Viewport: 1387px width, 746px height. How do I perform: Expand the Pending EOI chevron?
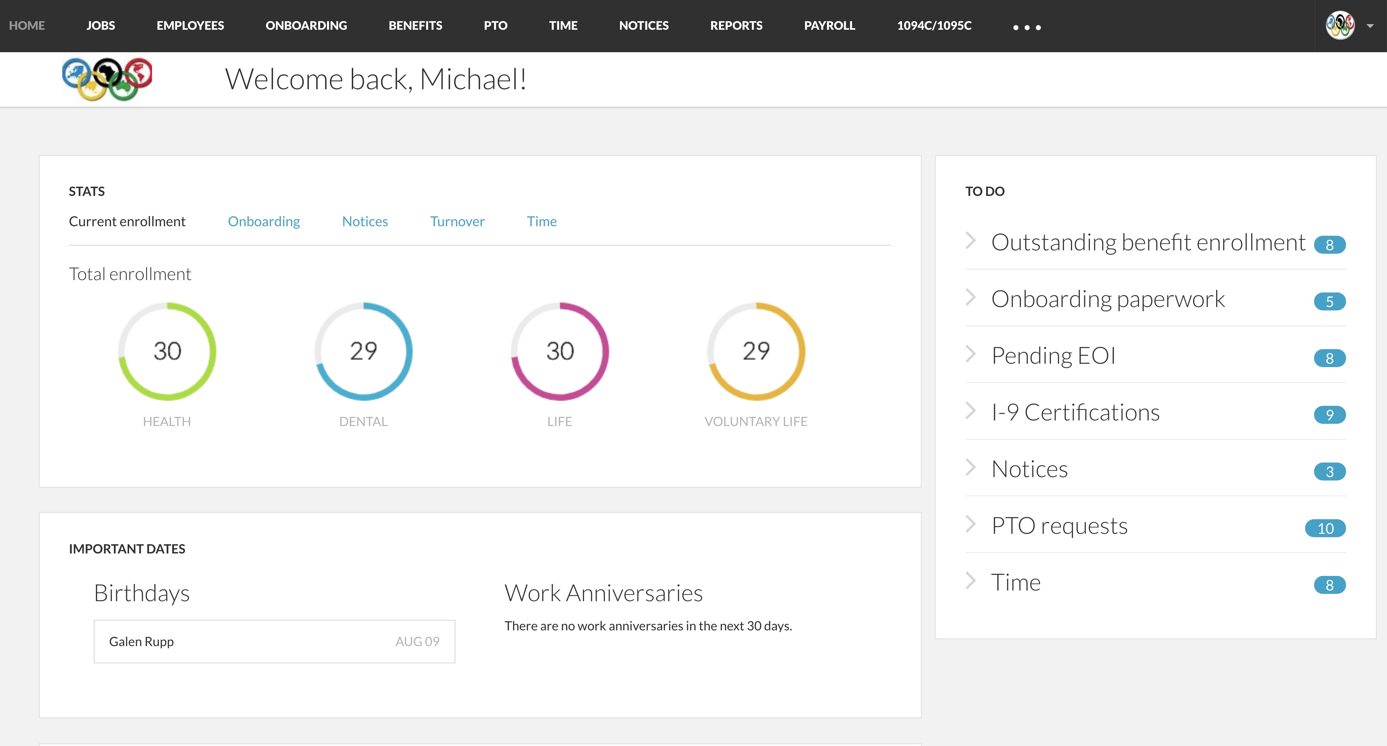click(x=971, y=354)
